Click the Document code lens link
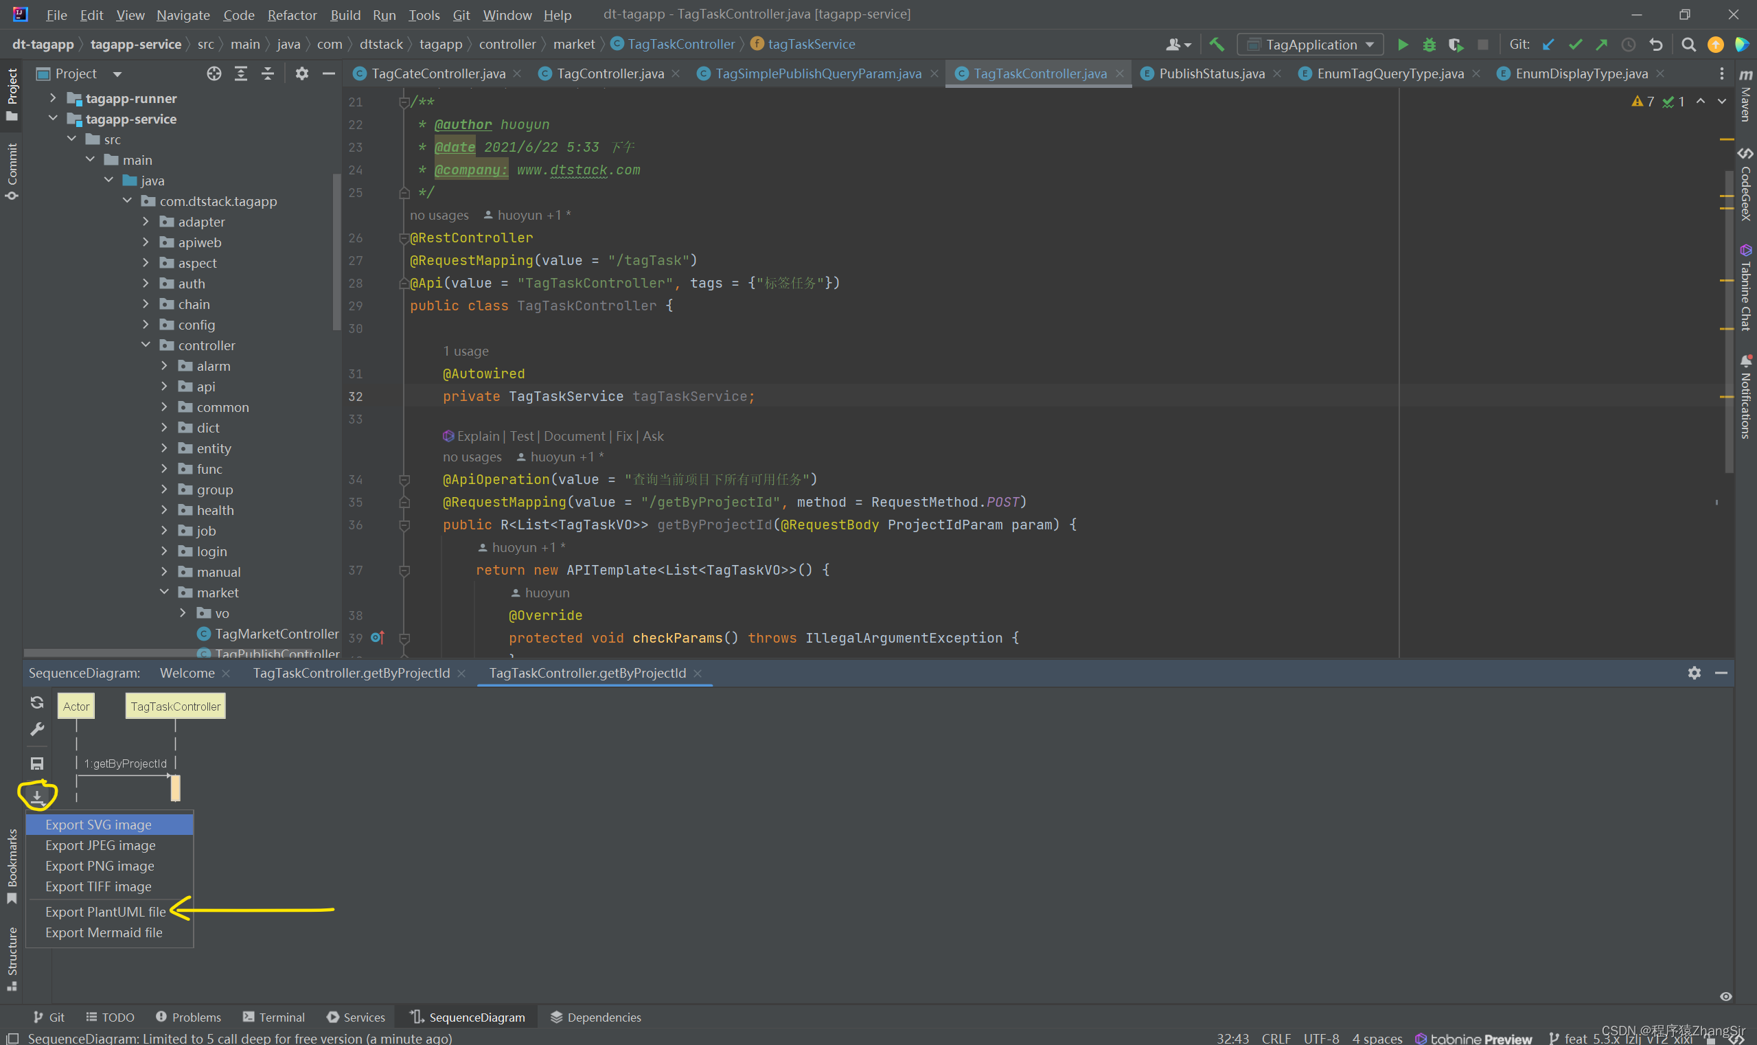Viewport: 1757px width, 1045px height. pos(574,436)
